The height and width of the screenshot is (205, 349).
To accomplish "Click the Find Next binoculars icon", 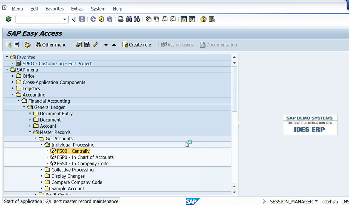I will coord(137,19).
